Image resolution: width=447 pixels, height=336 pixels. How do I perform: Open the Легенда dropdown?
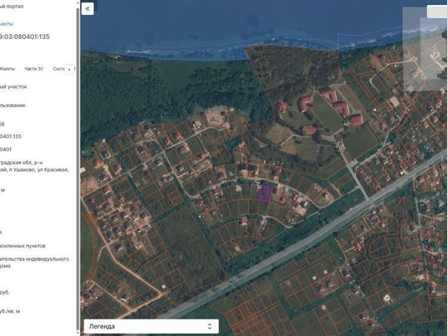[x=151, y=326]
